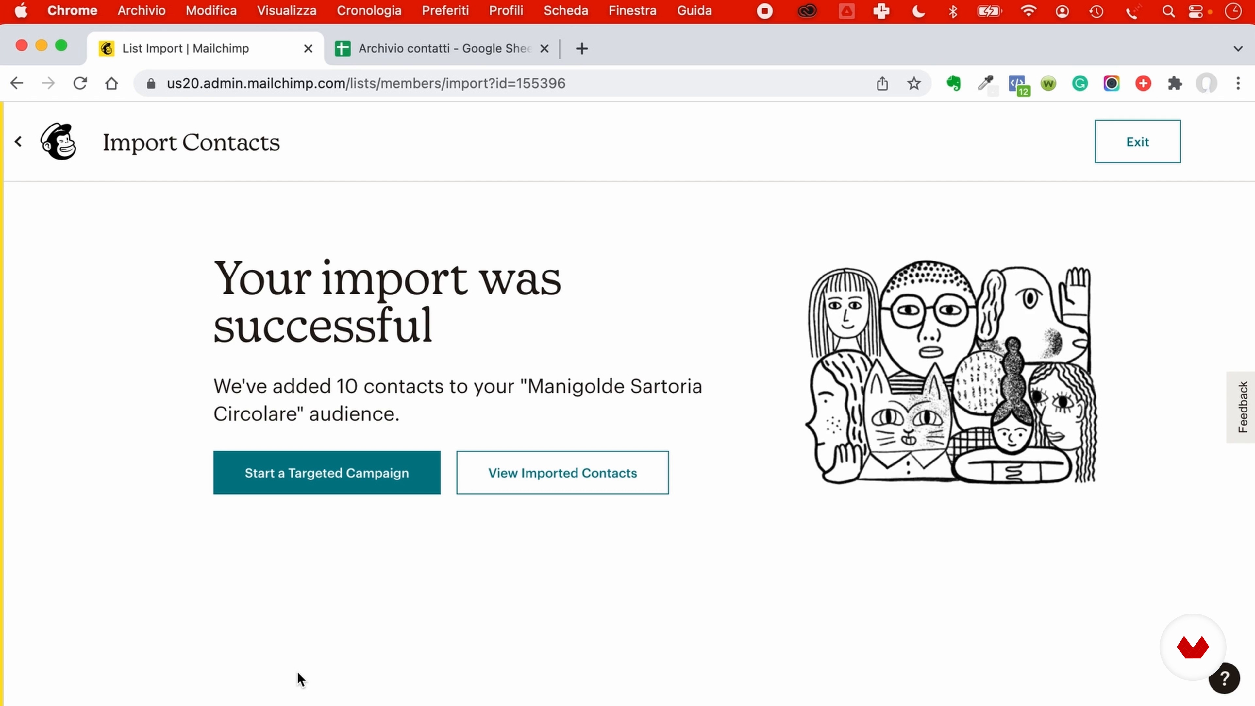Click the red floating badge icon
The width and height of the screenshot is (1255, 706).
point(1193,647)
